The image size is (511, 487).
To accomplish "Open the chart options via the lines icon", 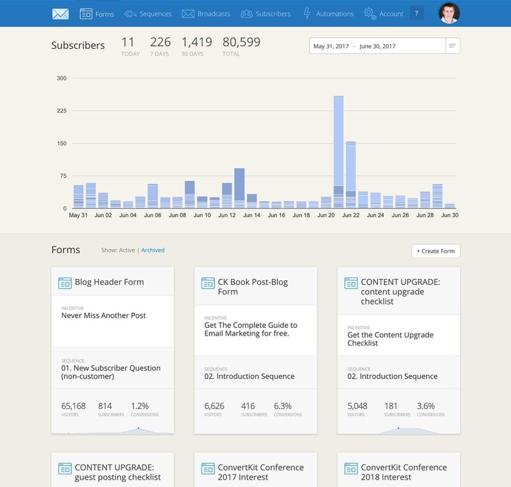I will (452, 45).
